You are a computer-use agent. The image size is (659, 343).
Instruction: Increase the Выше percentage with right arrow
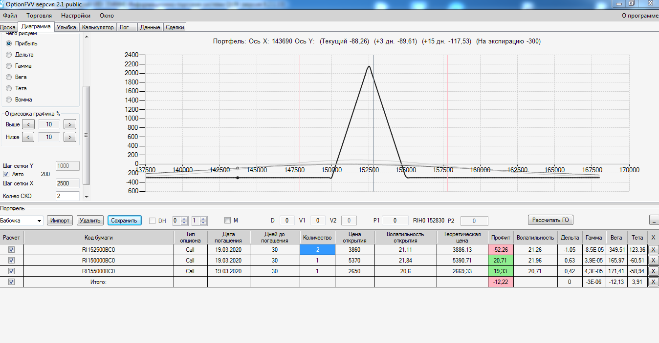click(x=70, y=124)
